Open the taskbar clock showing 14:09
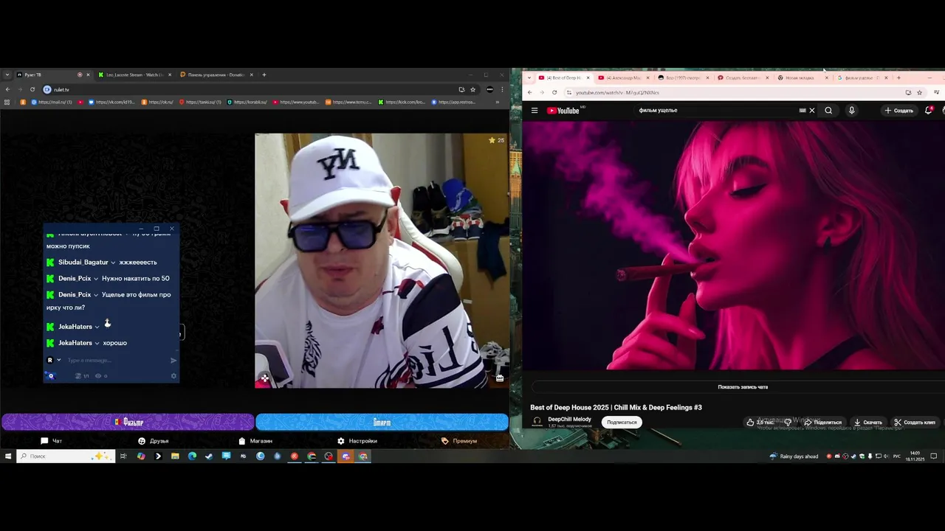This screenshot has width=945, height=531. click(x=915, y=456)
